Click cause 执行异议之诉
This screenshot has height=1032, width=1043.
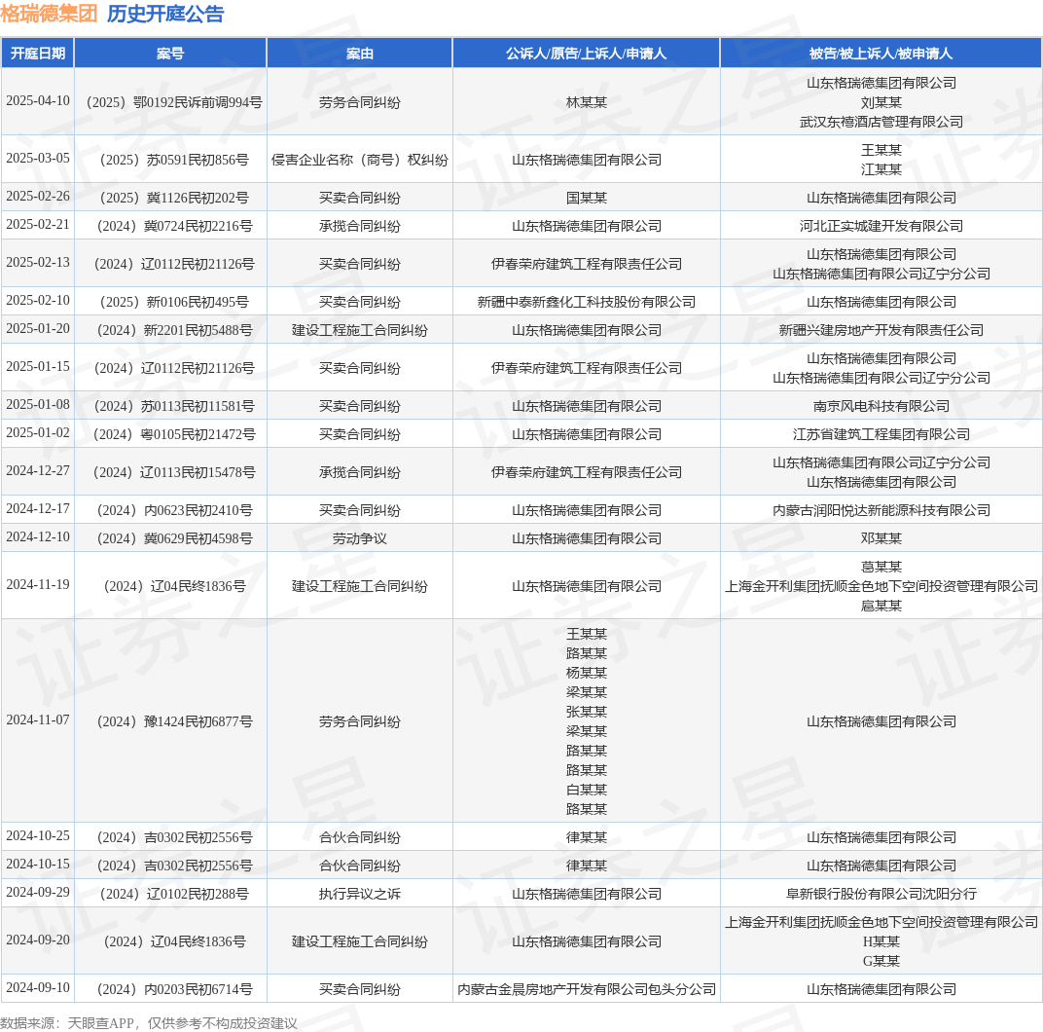[360, 894]
